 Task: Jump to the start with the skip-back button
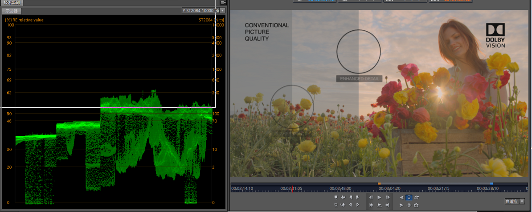pyautogui.click(x=371, y=205)
